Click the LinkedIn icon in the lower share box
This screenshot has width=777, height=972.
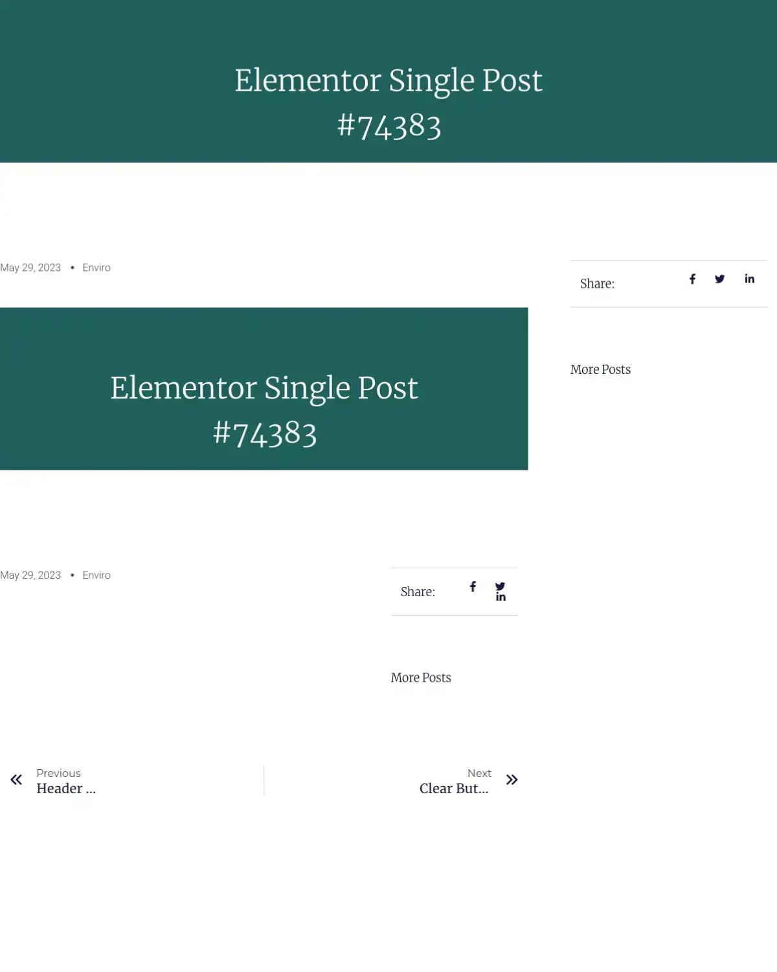501,597
